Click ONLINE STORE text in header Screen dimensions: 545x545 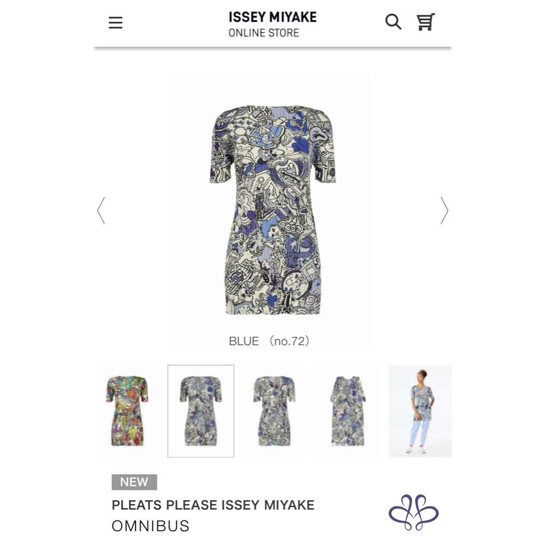[264, 33]
